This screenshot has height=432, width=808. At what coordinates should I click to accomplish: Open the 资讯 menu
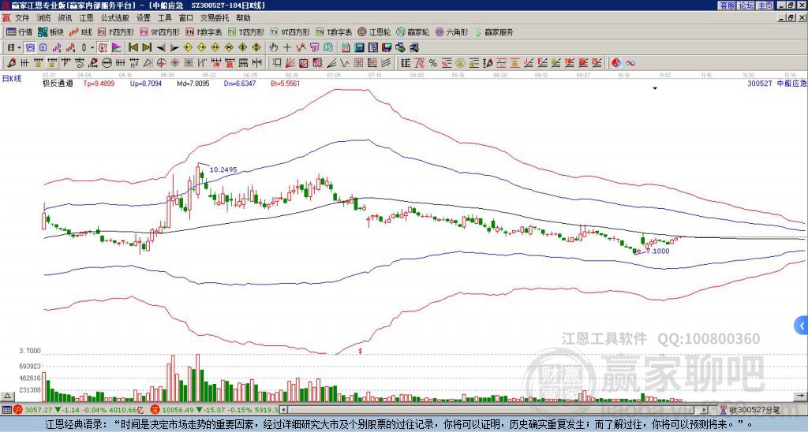click(x=65, y=18)
